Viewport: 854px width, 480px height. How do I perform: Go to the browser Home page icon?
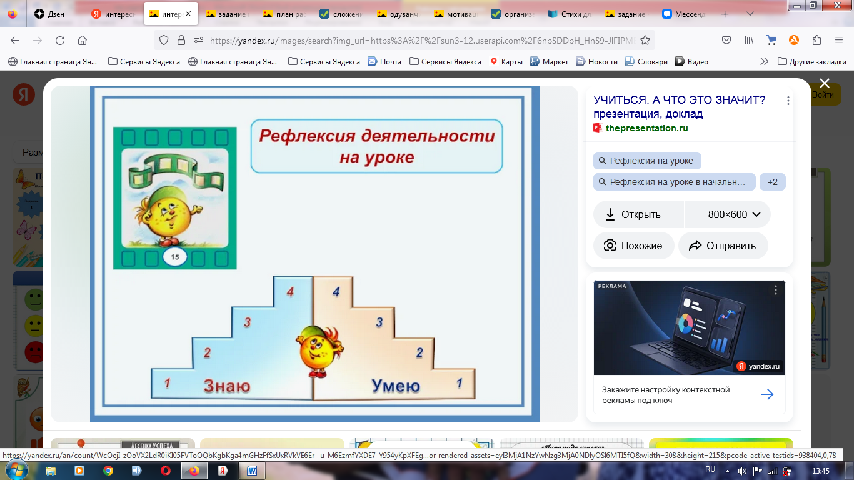point(82,40)
